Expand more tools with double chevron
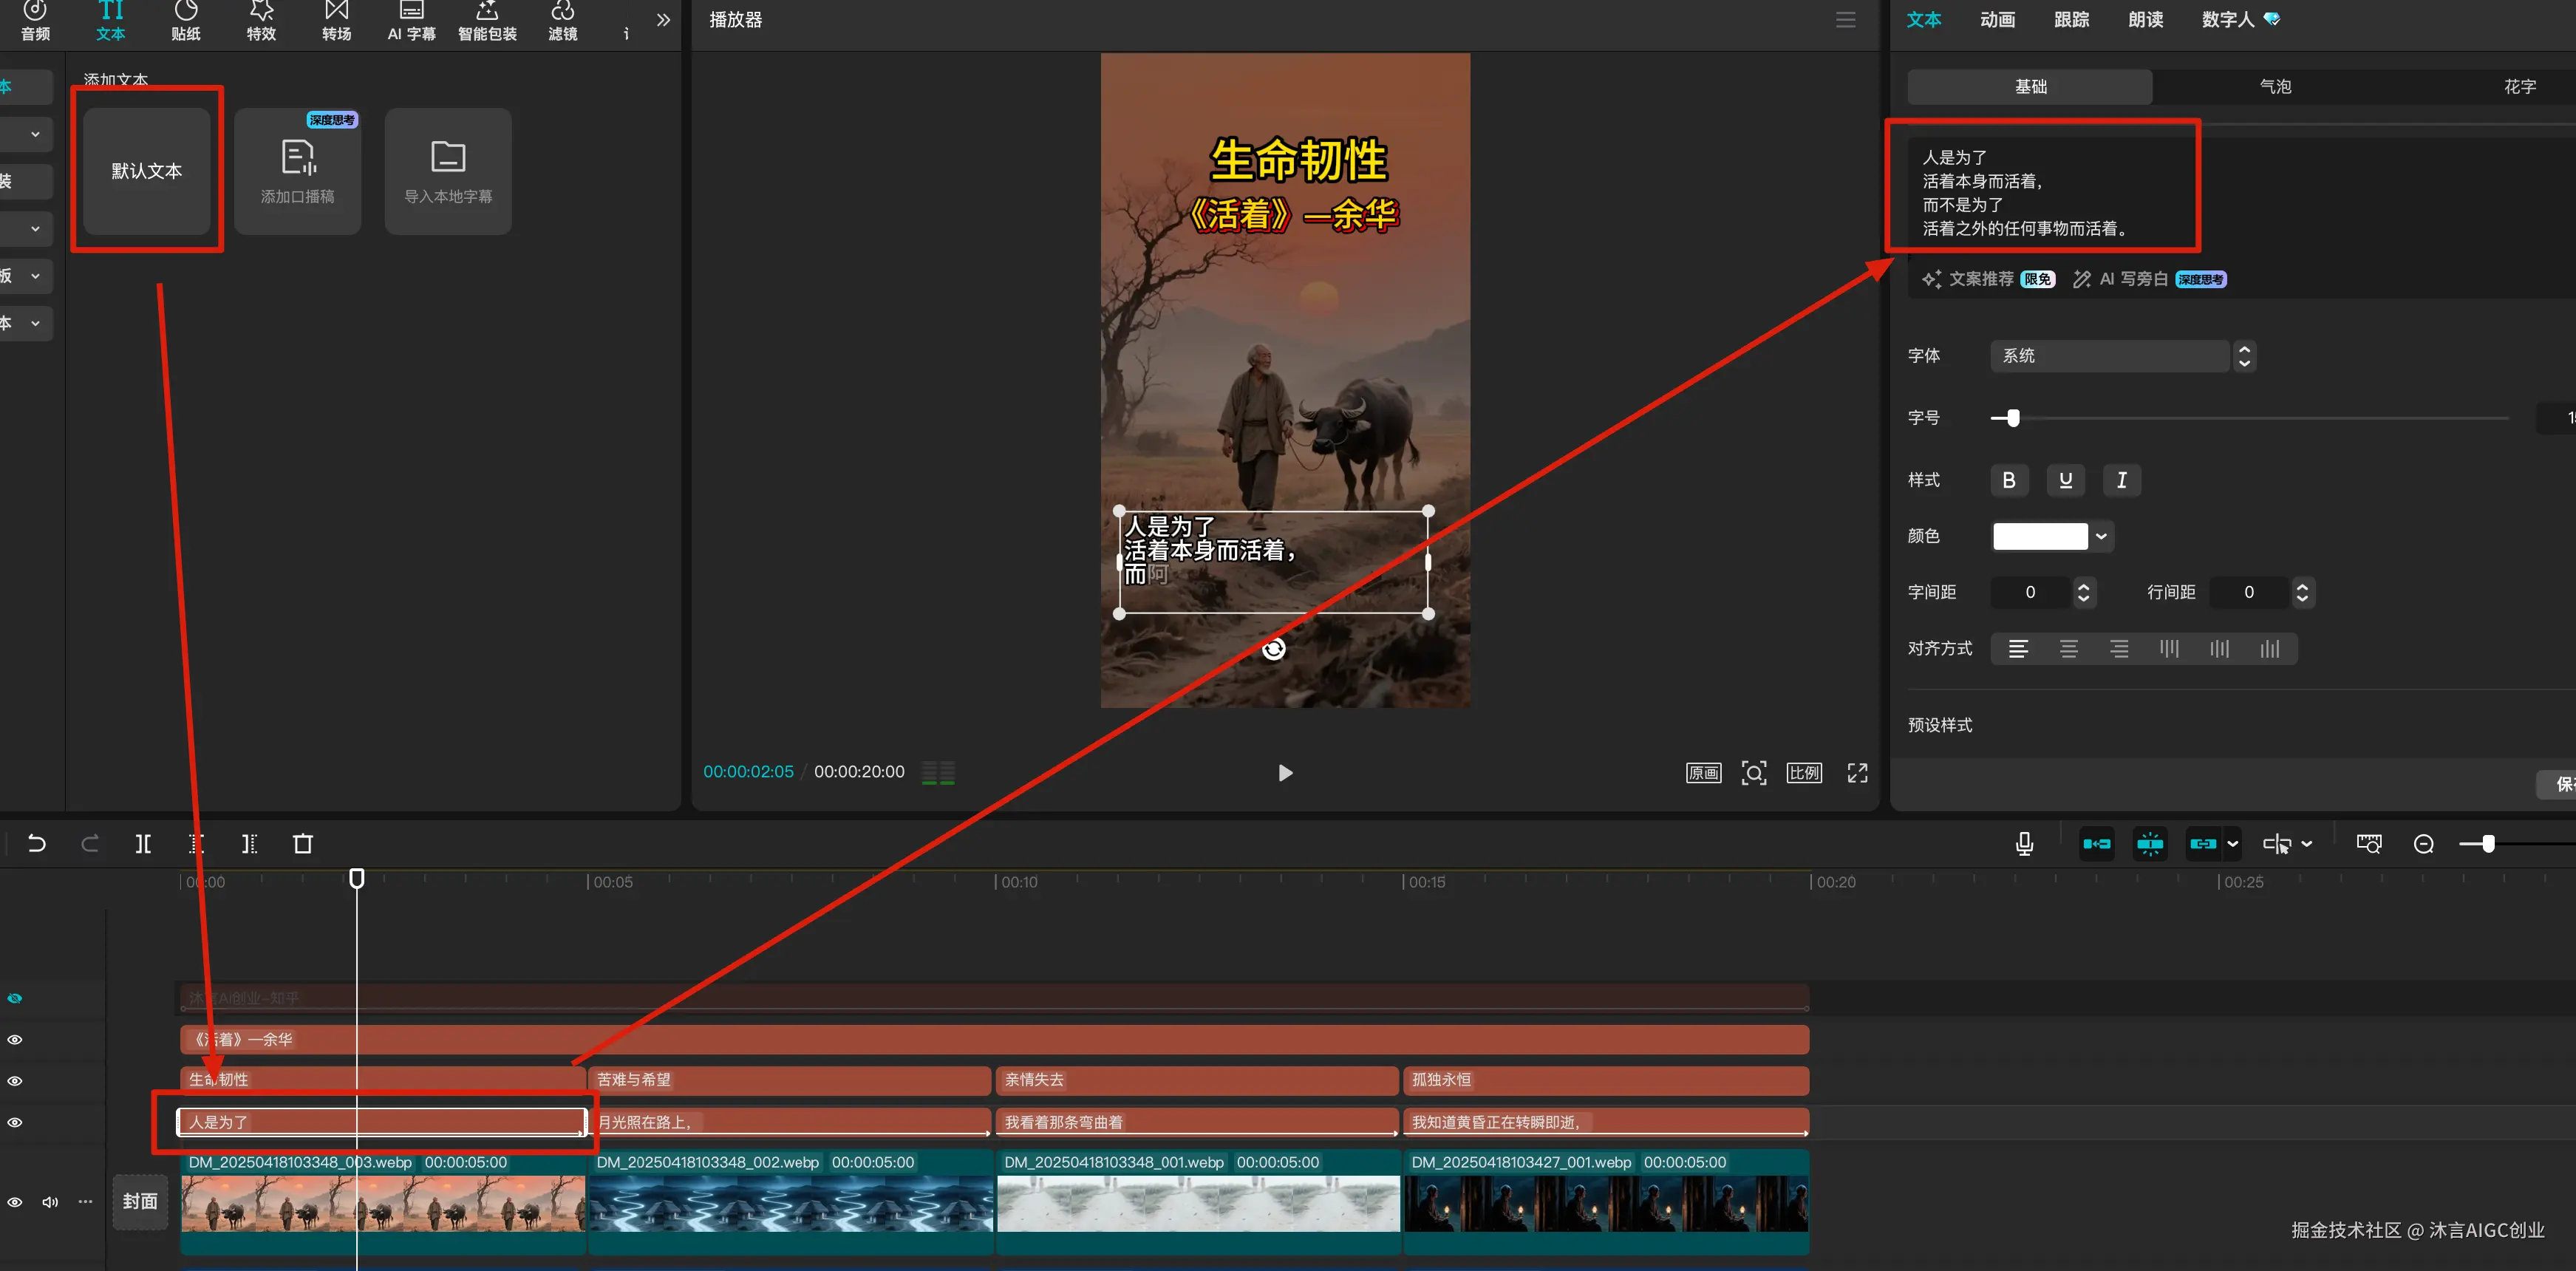The image size is (2576, 1271). click(663, 20)
